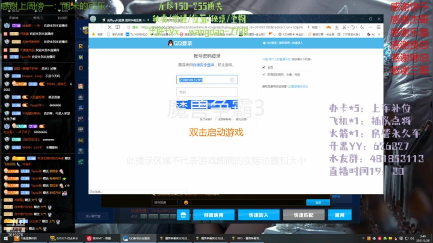Click the undo arrow toolbar icon
The image size is (433, 243).
352,27
